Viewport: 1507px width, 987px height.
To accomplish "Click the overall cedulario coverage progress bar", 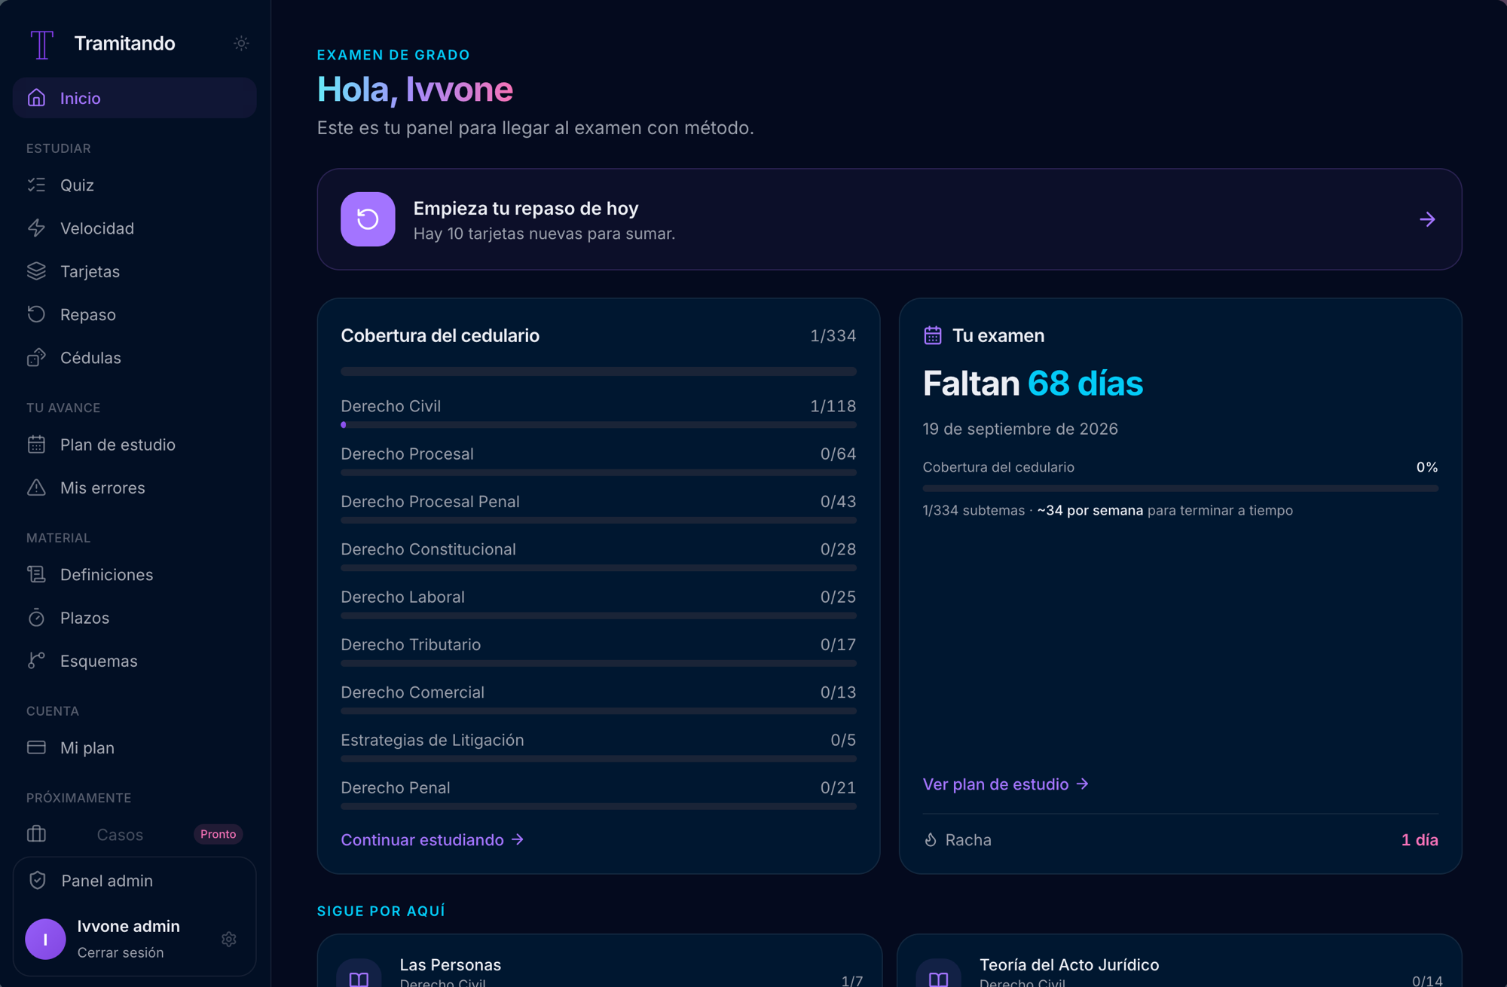I will [598, 371].
